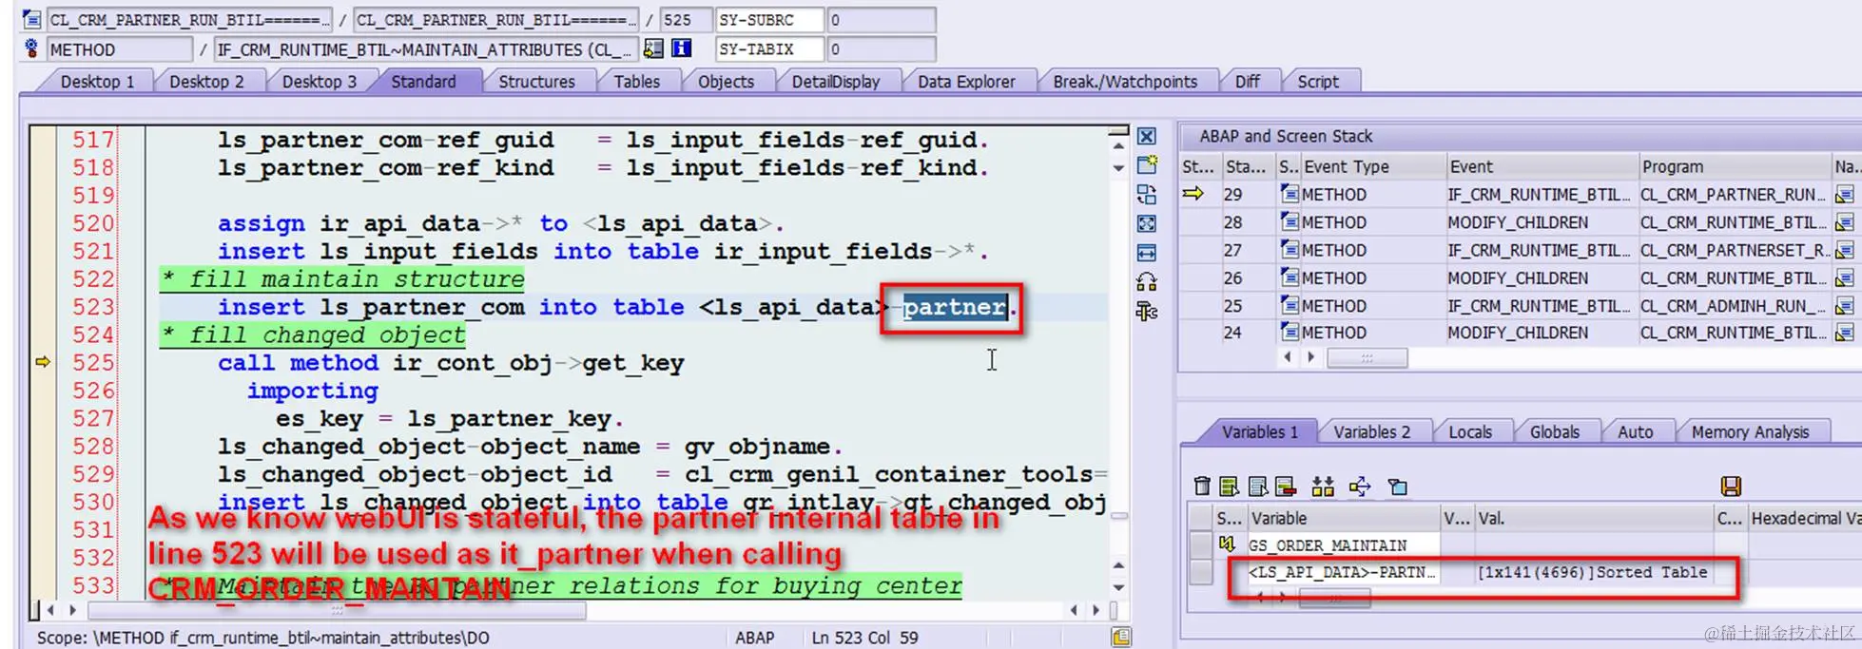
Task: Click the Replace Tool swap icon
Action: [x=1147, y=195]
